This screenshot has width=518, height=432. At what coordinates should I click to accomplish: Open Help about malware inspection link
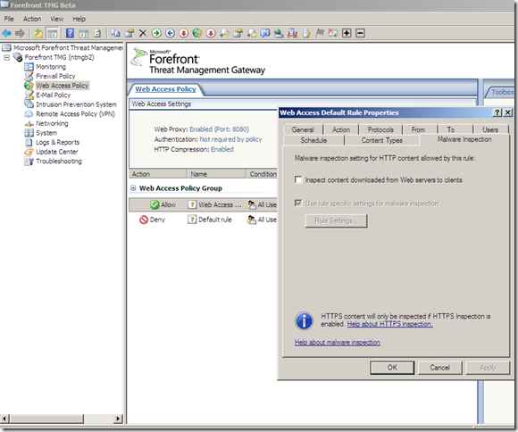(338, 343)
